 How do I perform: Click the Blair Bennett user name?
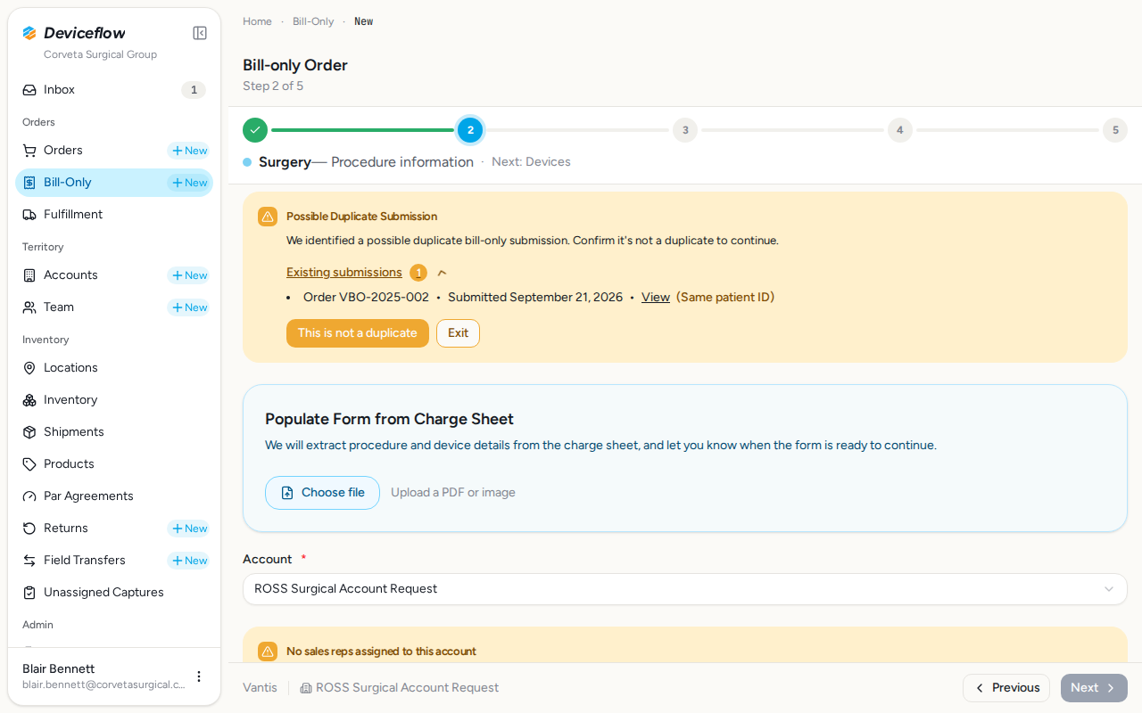(59, 669)
